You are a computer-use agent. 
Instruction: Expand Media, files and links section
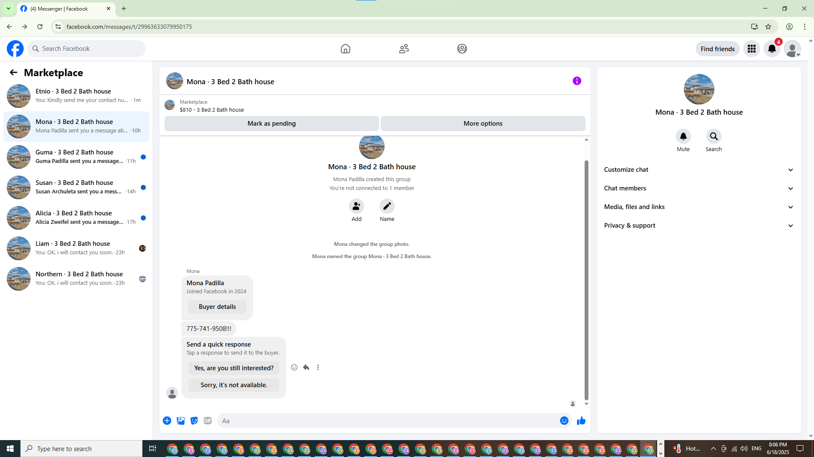(699, 207)
